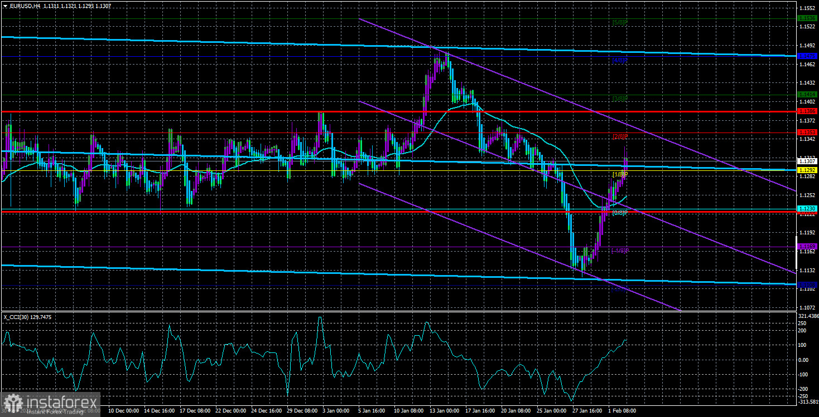This screenshot has height=417, width=819.
Task: Click the 14 Dec 16:00 time label
Action: click(x=159, y=411)
